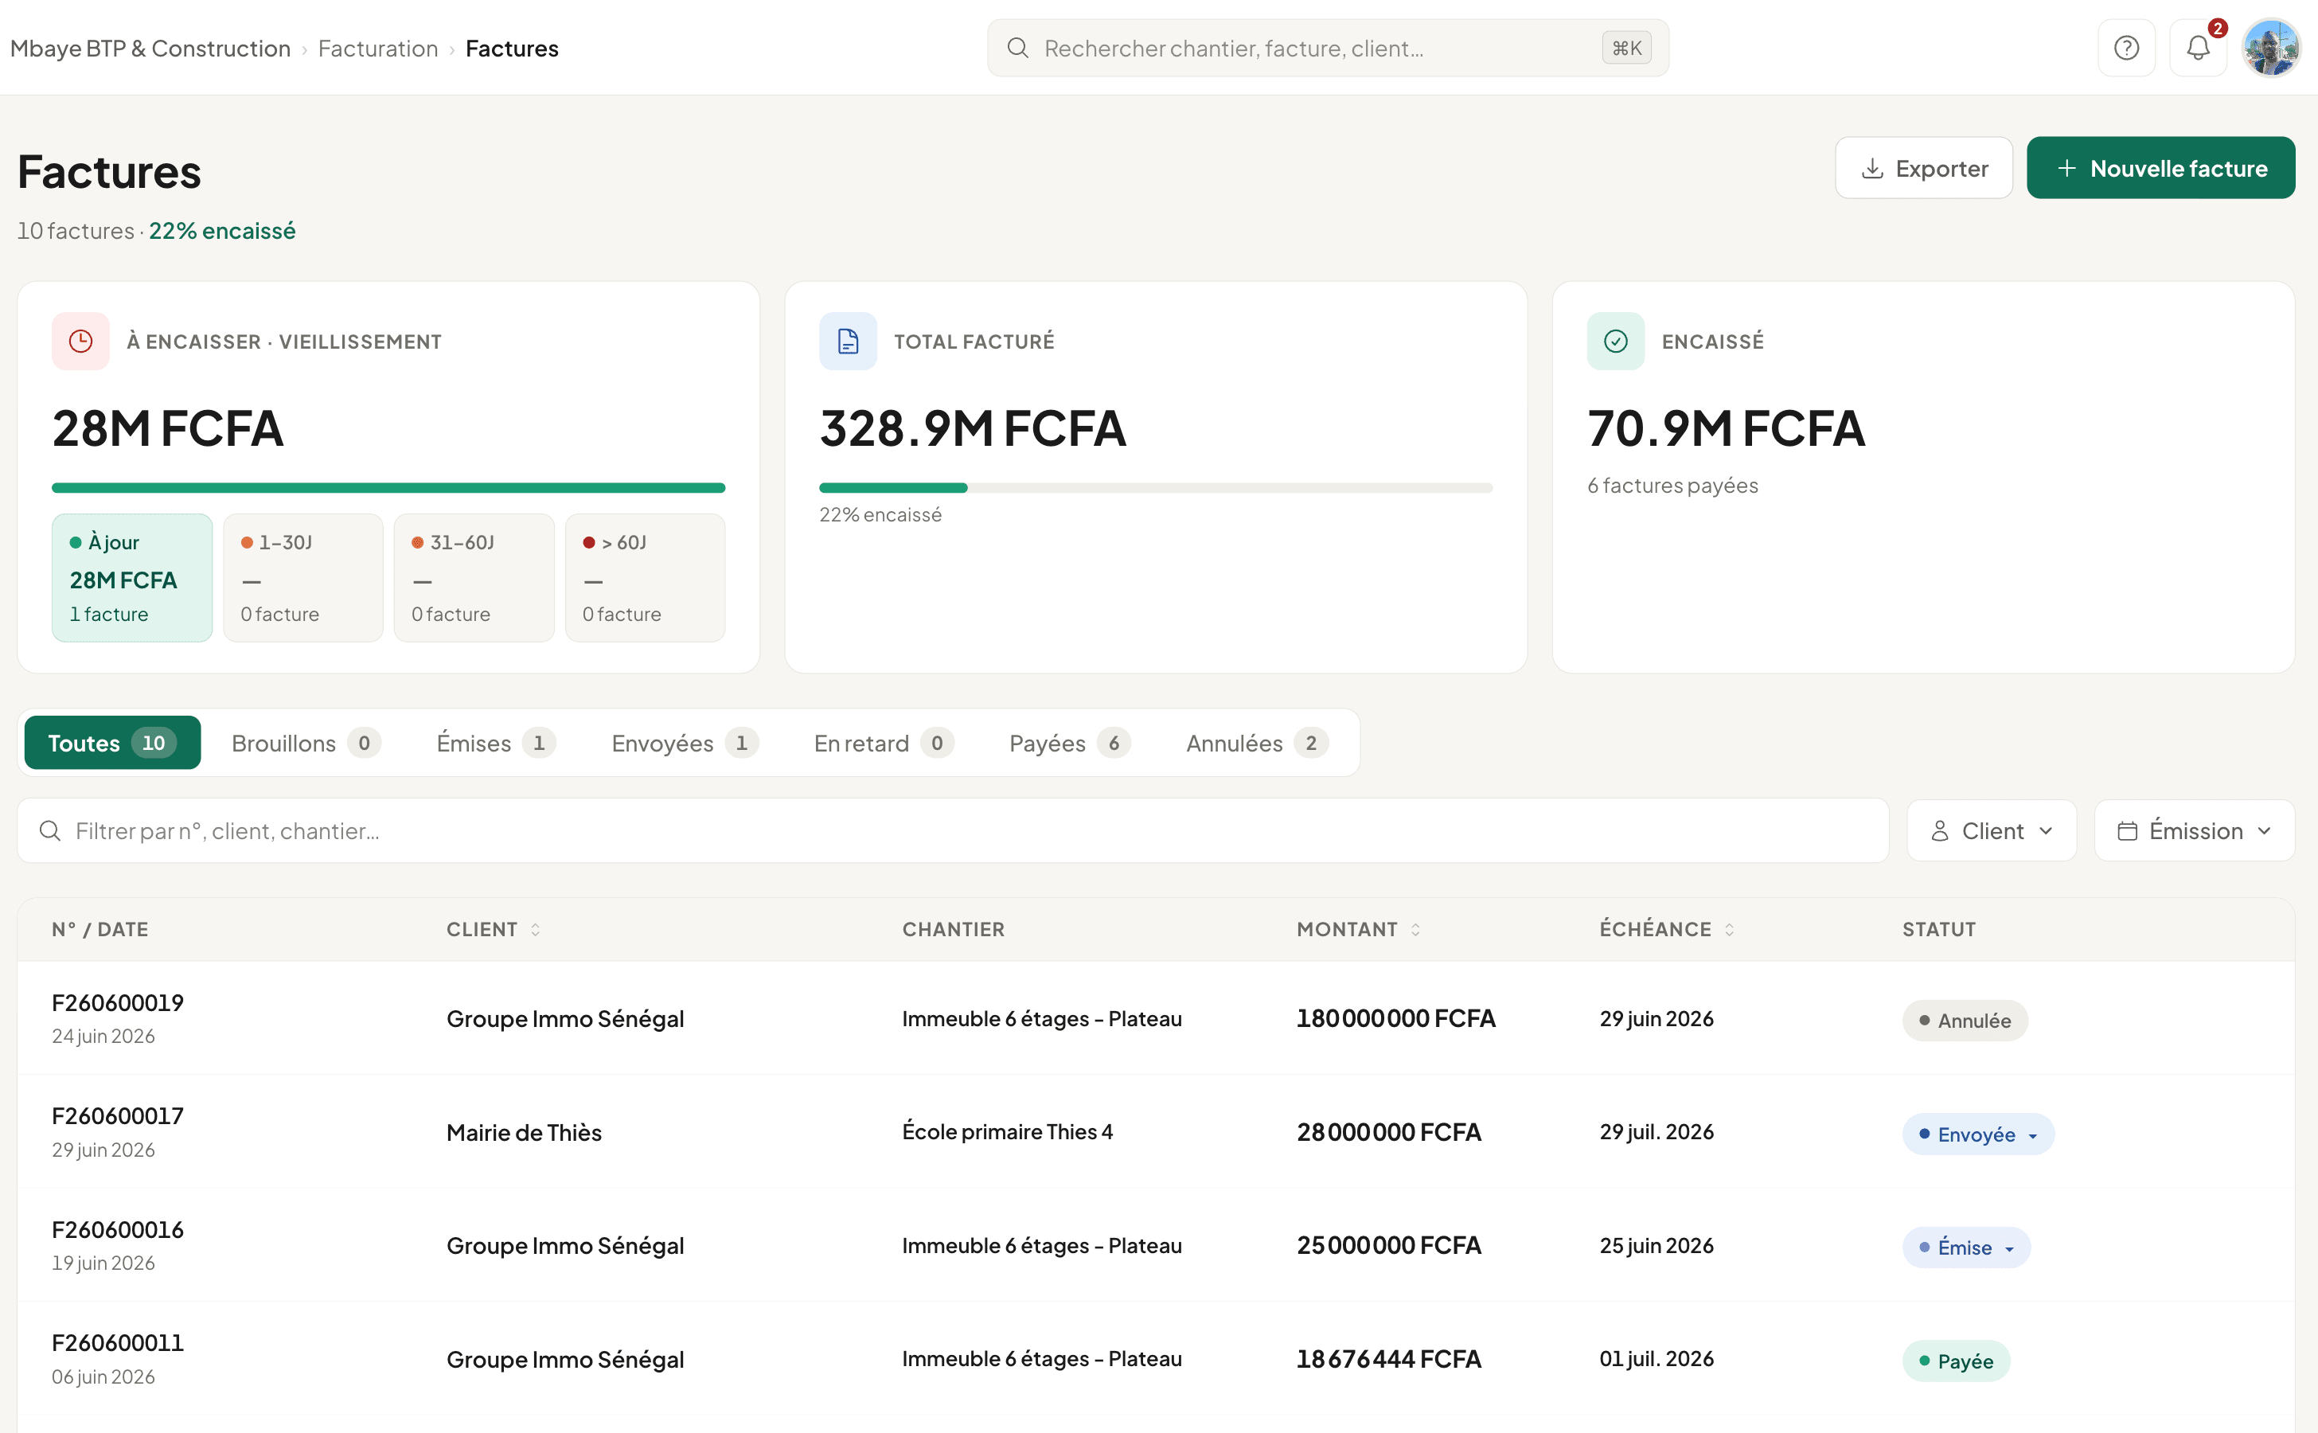The image size is (2318, 1433).
Task: Click the checkmark icon on Encaissé card
Action: [1616, 342]
